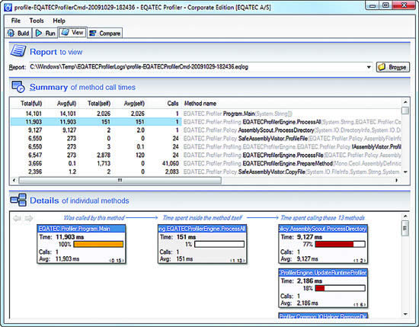
Task: Select the Program.Main method row
Action: click(x=206, y=114)
